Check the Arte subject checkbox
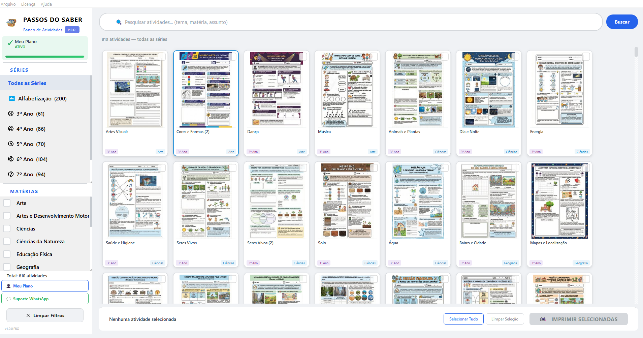 (x=7, y=203)
